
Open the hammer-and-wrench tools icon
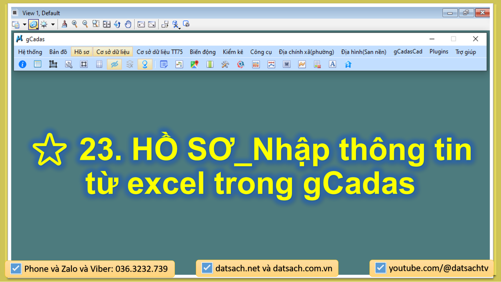(x=225, y=64)
